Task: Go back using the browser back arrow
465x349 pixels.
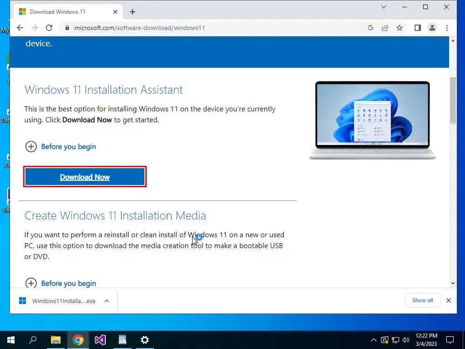Action: click(20, 28)
